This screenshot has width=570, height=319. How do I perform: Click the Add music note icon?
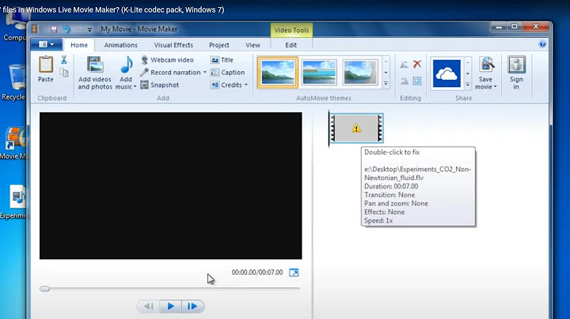[x=126, y=66]
